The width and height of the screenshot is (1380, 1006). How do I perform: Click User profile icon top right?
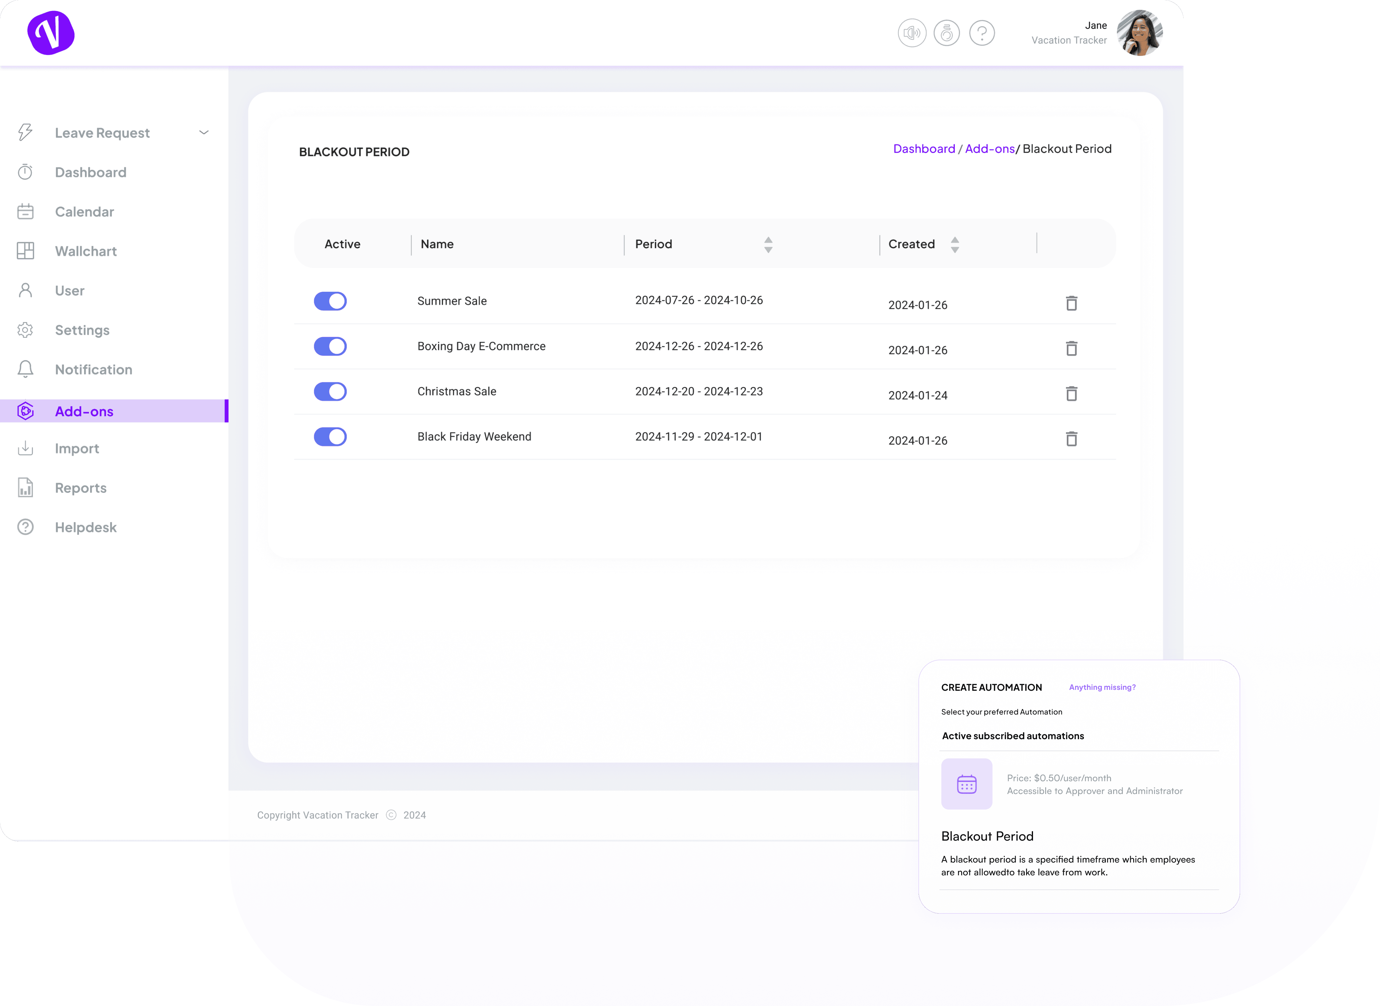1139,33
